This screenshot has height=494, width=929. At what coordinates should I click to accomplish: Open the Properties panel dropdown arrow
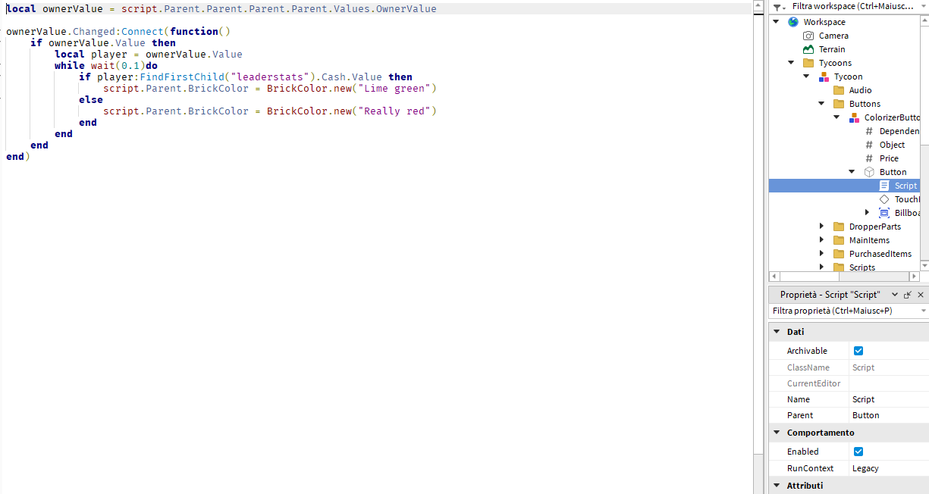(895, 295)
